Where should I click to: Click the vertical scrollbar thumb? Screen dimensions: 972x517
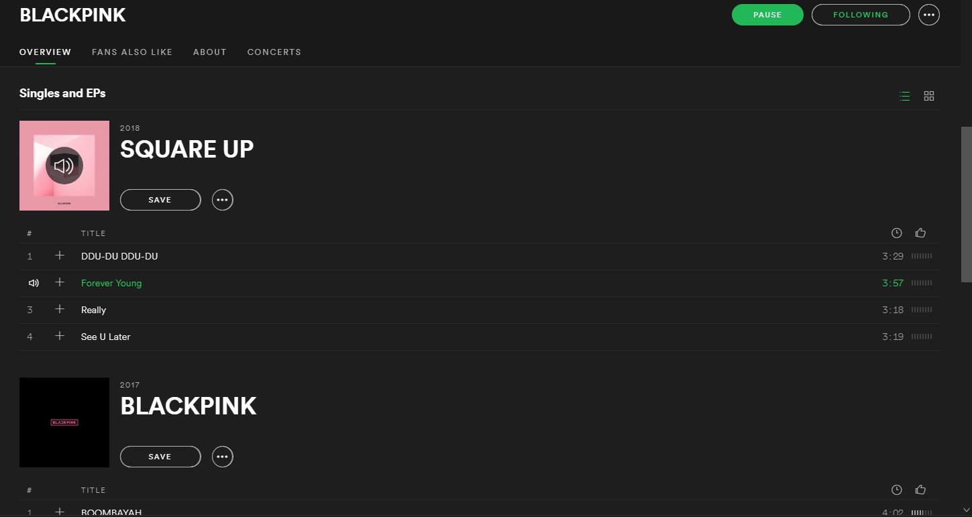[x=966, y=204]
